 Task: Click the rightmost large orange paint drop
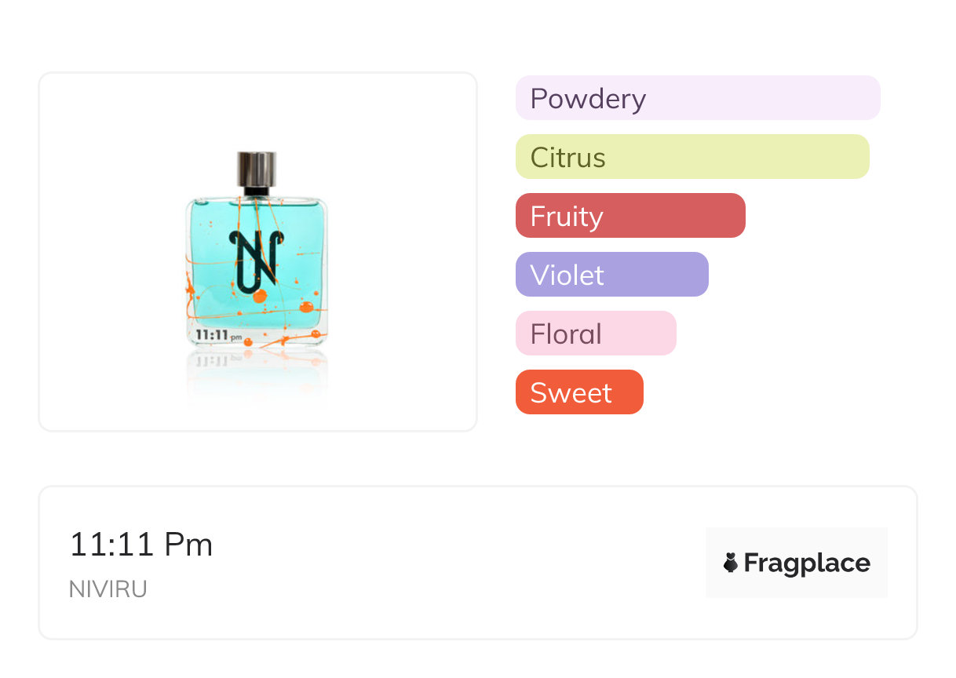306,307
